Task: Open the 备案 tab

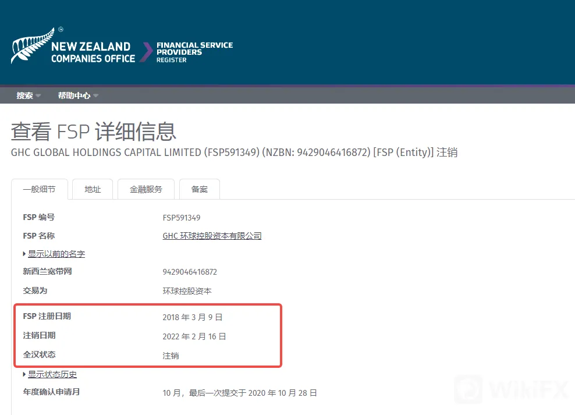Action: (x=200, y=189)
